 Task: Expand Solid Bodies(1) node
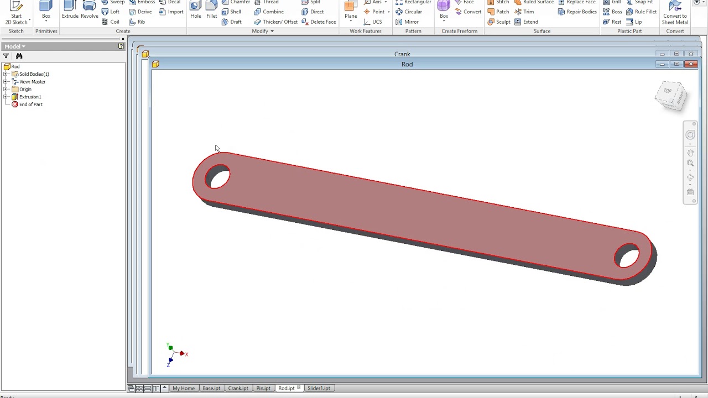click(6, 74)
